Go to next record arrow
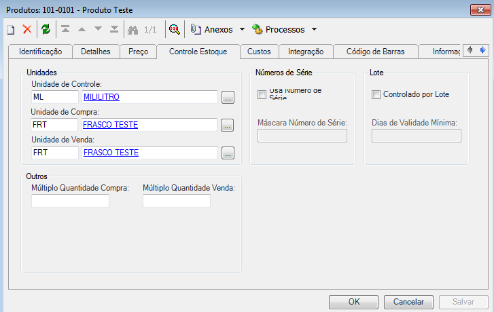Screen dimensions: 494x312 pos(98,29)
